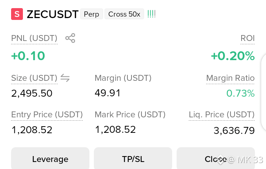Show ROI label explanation
The width and height of the screenshot is (266, 169).
click(248, 38)
